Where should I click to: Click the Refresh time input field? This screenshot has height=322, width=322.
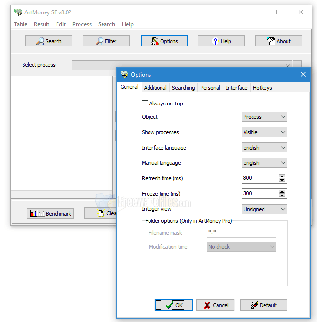tap(260, 178)
